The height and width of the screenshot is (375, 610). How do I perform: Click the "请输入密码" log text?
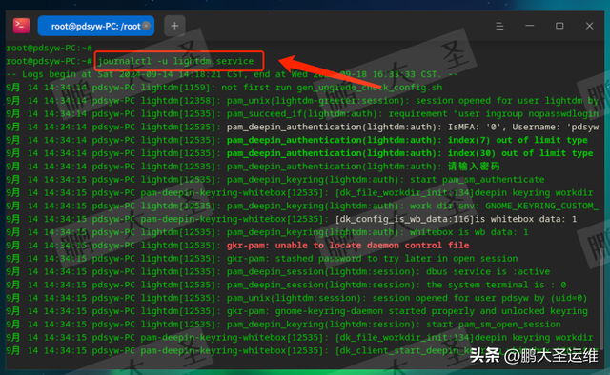coord(474,167)
